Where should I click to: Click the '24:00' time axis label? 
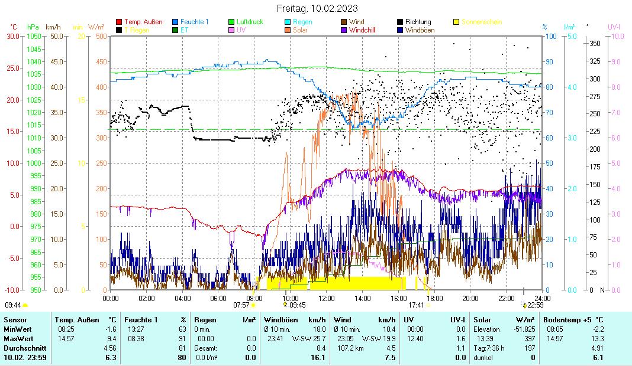click(543, 299)
